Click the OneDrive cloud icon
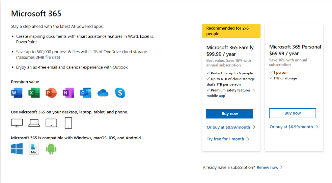The image size is (332, 183). tap(103, 93)
